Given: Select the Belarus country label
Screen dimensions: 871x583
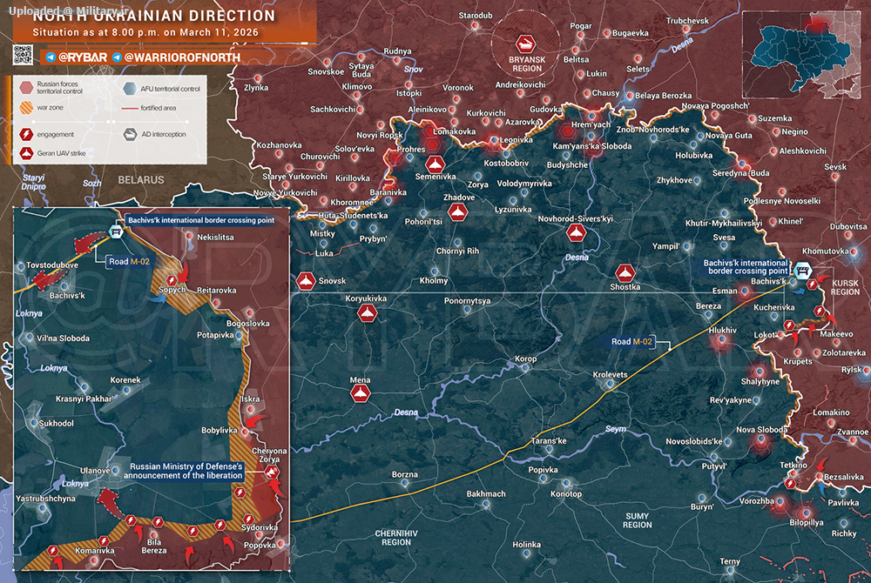Looking at the screenshot, I should pos(140,180).
